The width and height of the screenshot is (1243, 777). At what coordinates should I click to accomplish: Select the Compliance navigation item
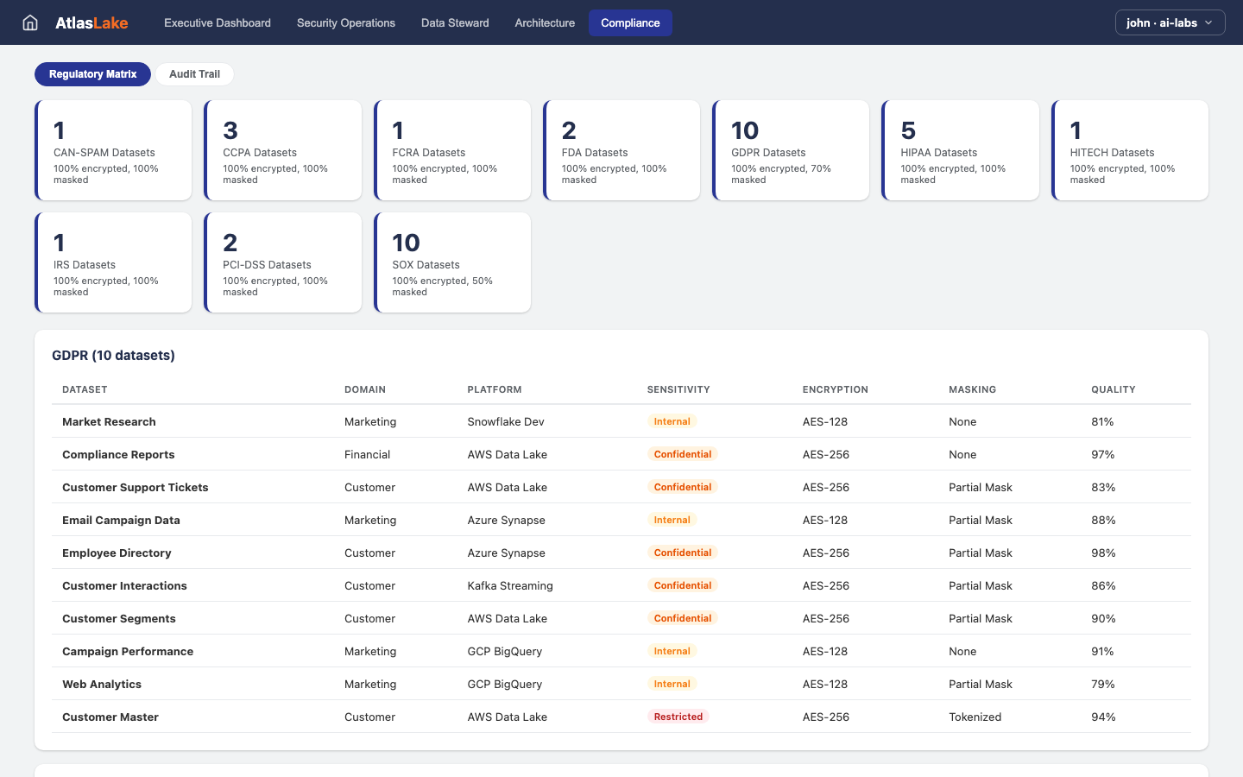(630, 22)
